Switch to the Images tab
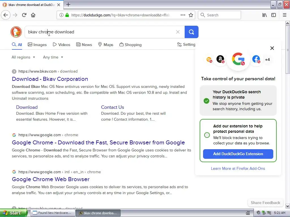 coord(37,44)
